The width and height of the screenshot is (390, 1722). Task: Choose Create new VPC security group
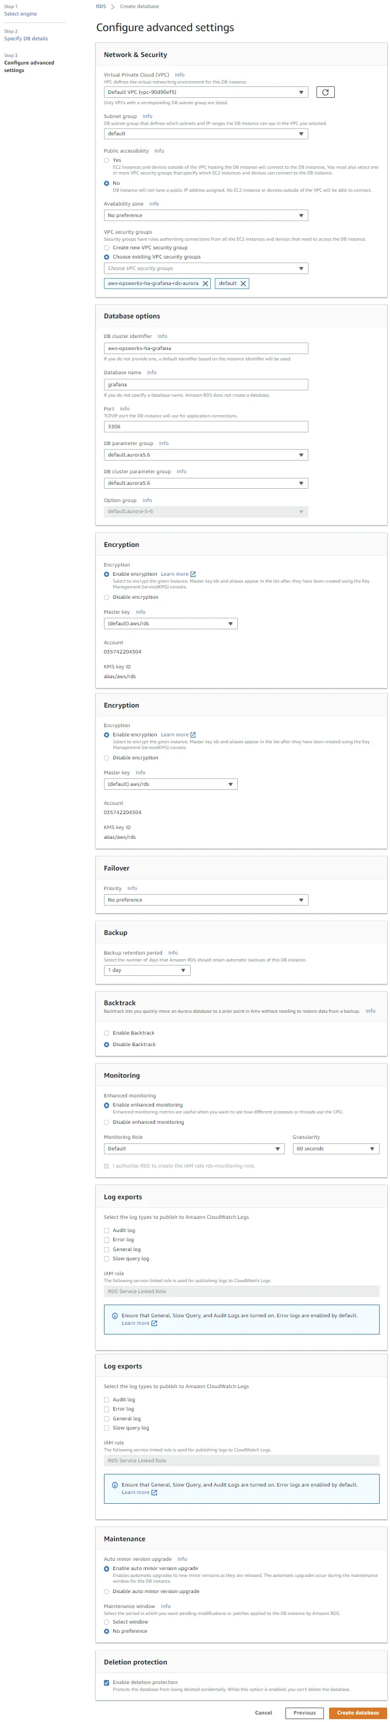107,248
